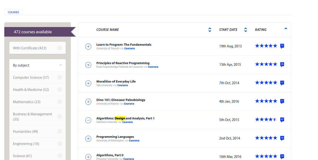Open Coursera link under Dino 101
Image resolution: width=318 pixels, height=160 pixels.
pyautogui.click(x=129, y=104)
